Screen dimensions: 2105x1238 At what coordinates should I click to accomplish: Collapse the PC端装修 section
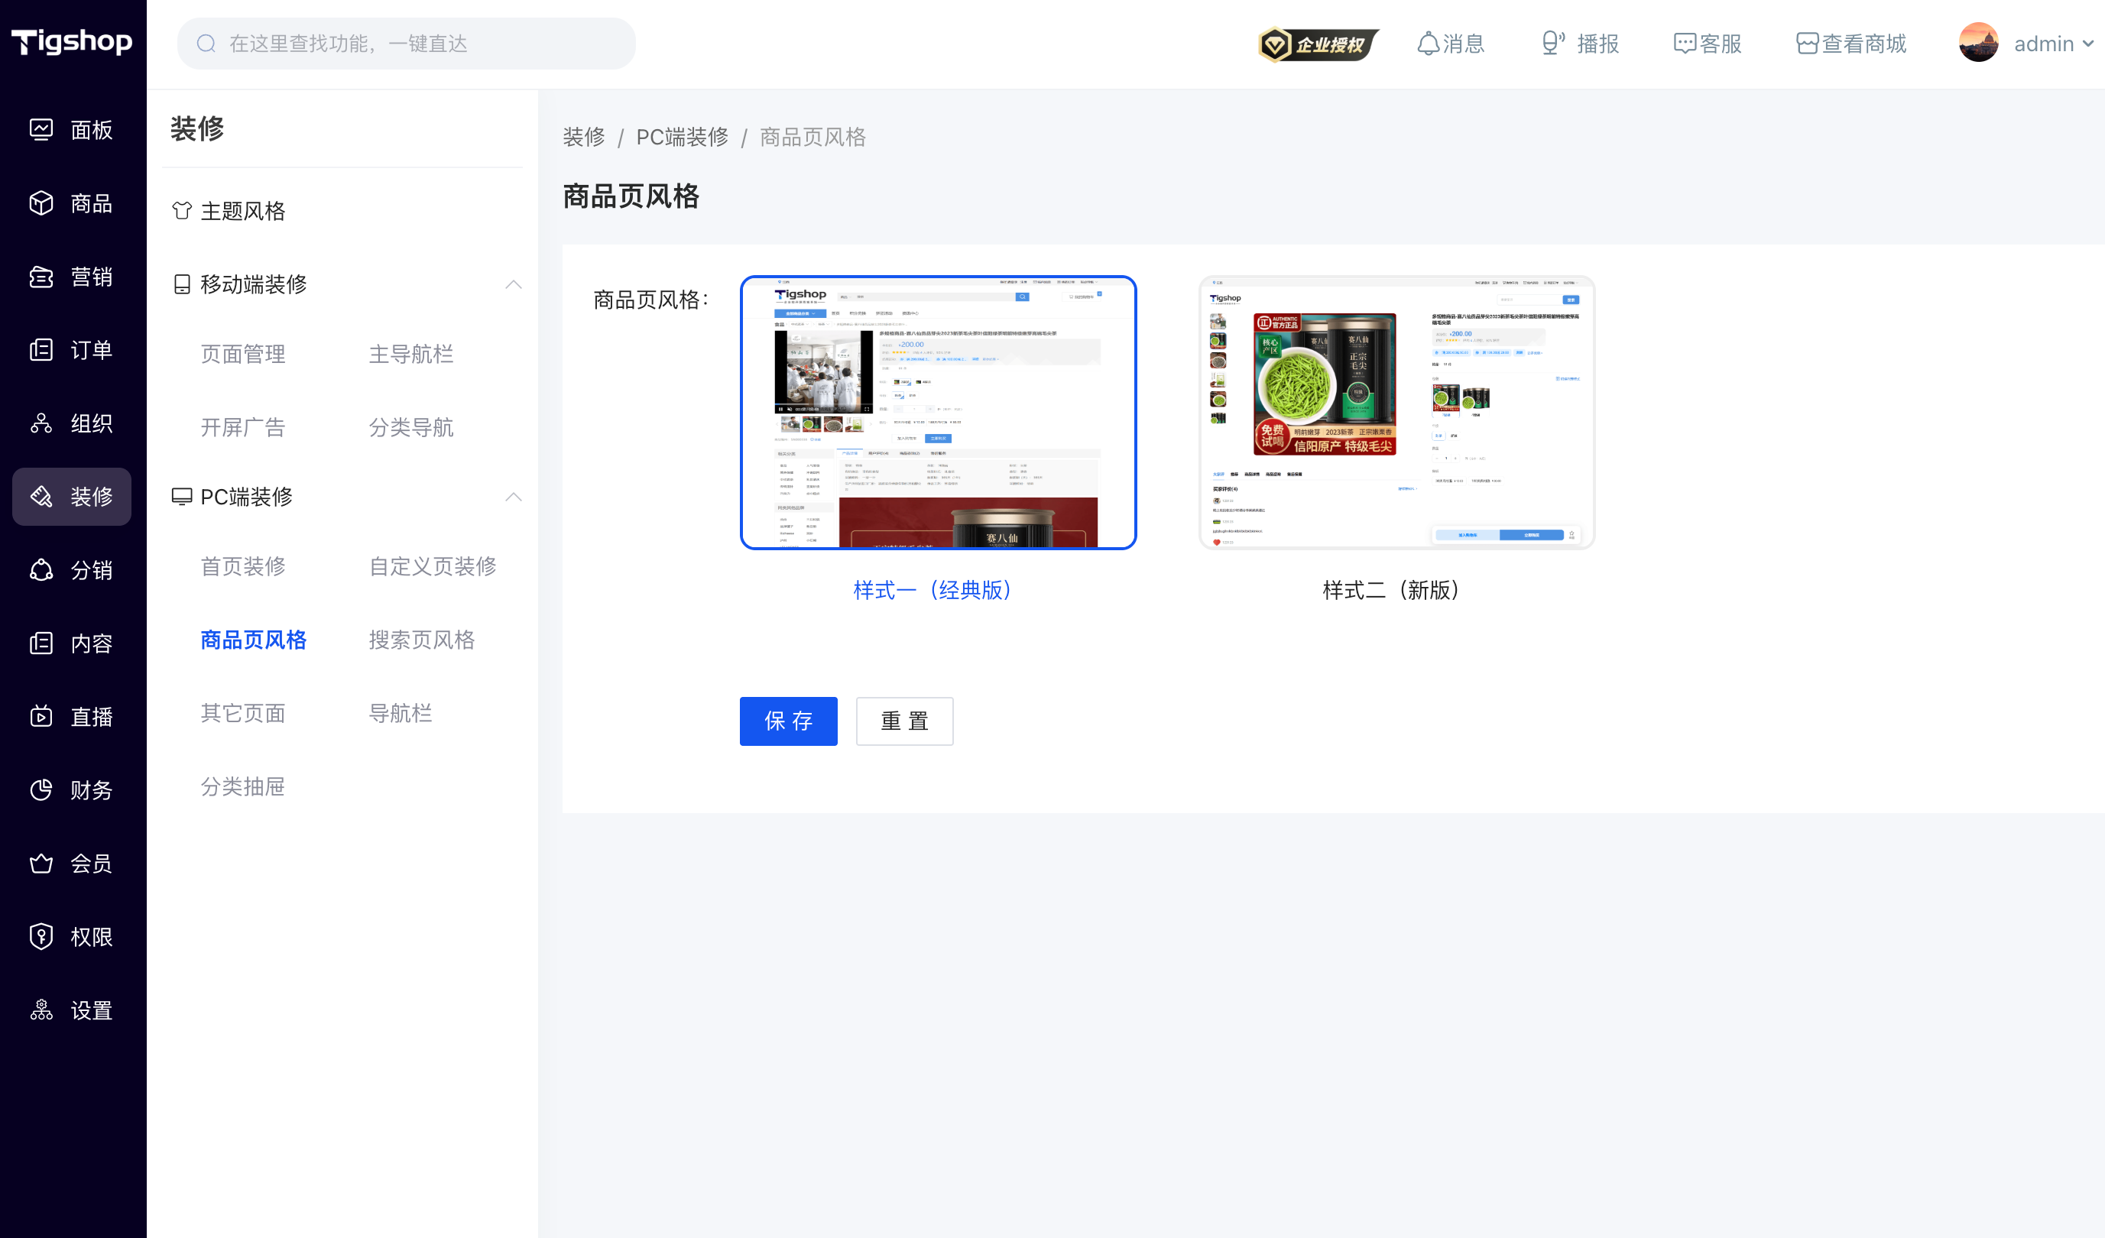[514, 497]
